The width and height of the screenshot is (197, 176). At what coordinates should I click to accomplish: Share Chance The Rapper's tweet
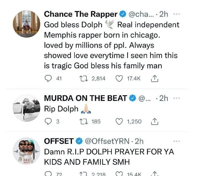(x=154, y=78)
